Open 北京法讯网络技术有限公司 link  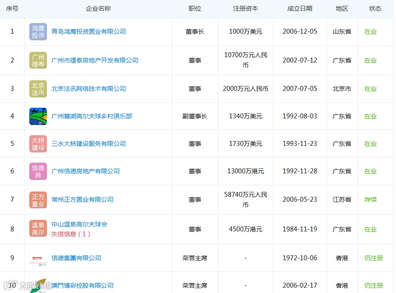pyautogui.click(x=89, y=89)
